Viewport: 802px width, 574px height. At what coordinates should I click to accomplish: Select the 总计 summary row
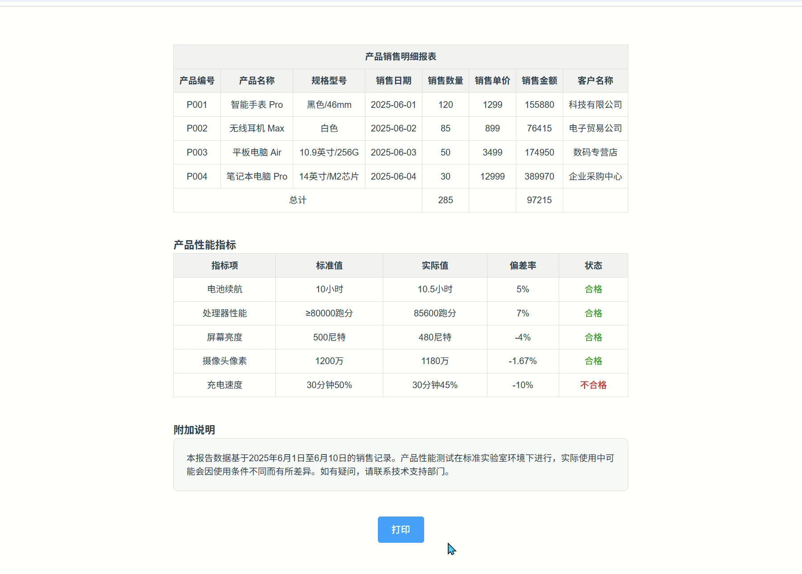297,200
